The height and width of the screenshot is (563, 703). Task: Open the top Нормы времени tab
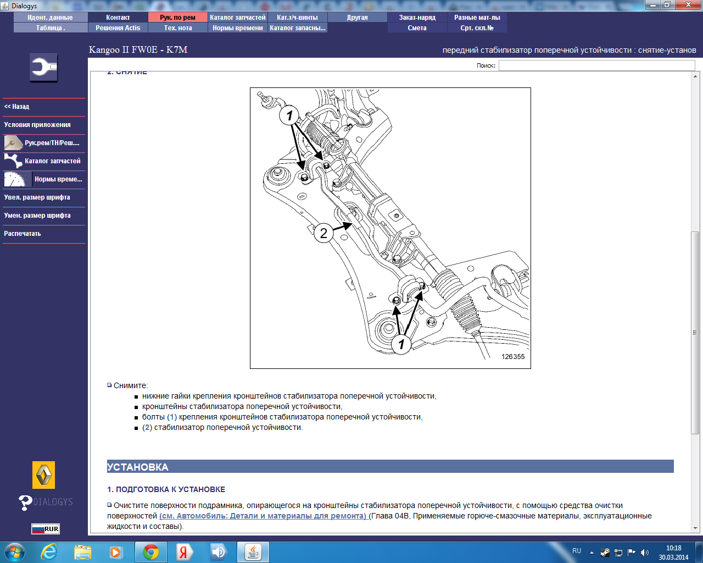(x=238, y=28)
